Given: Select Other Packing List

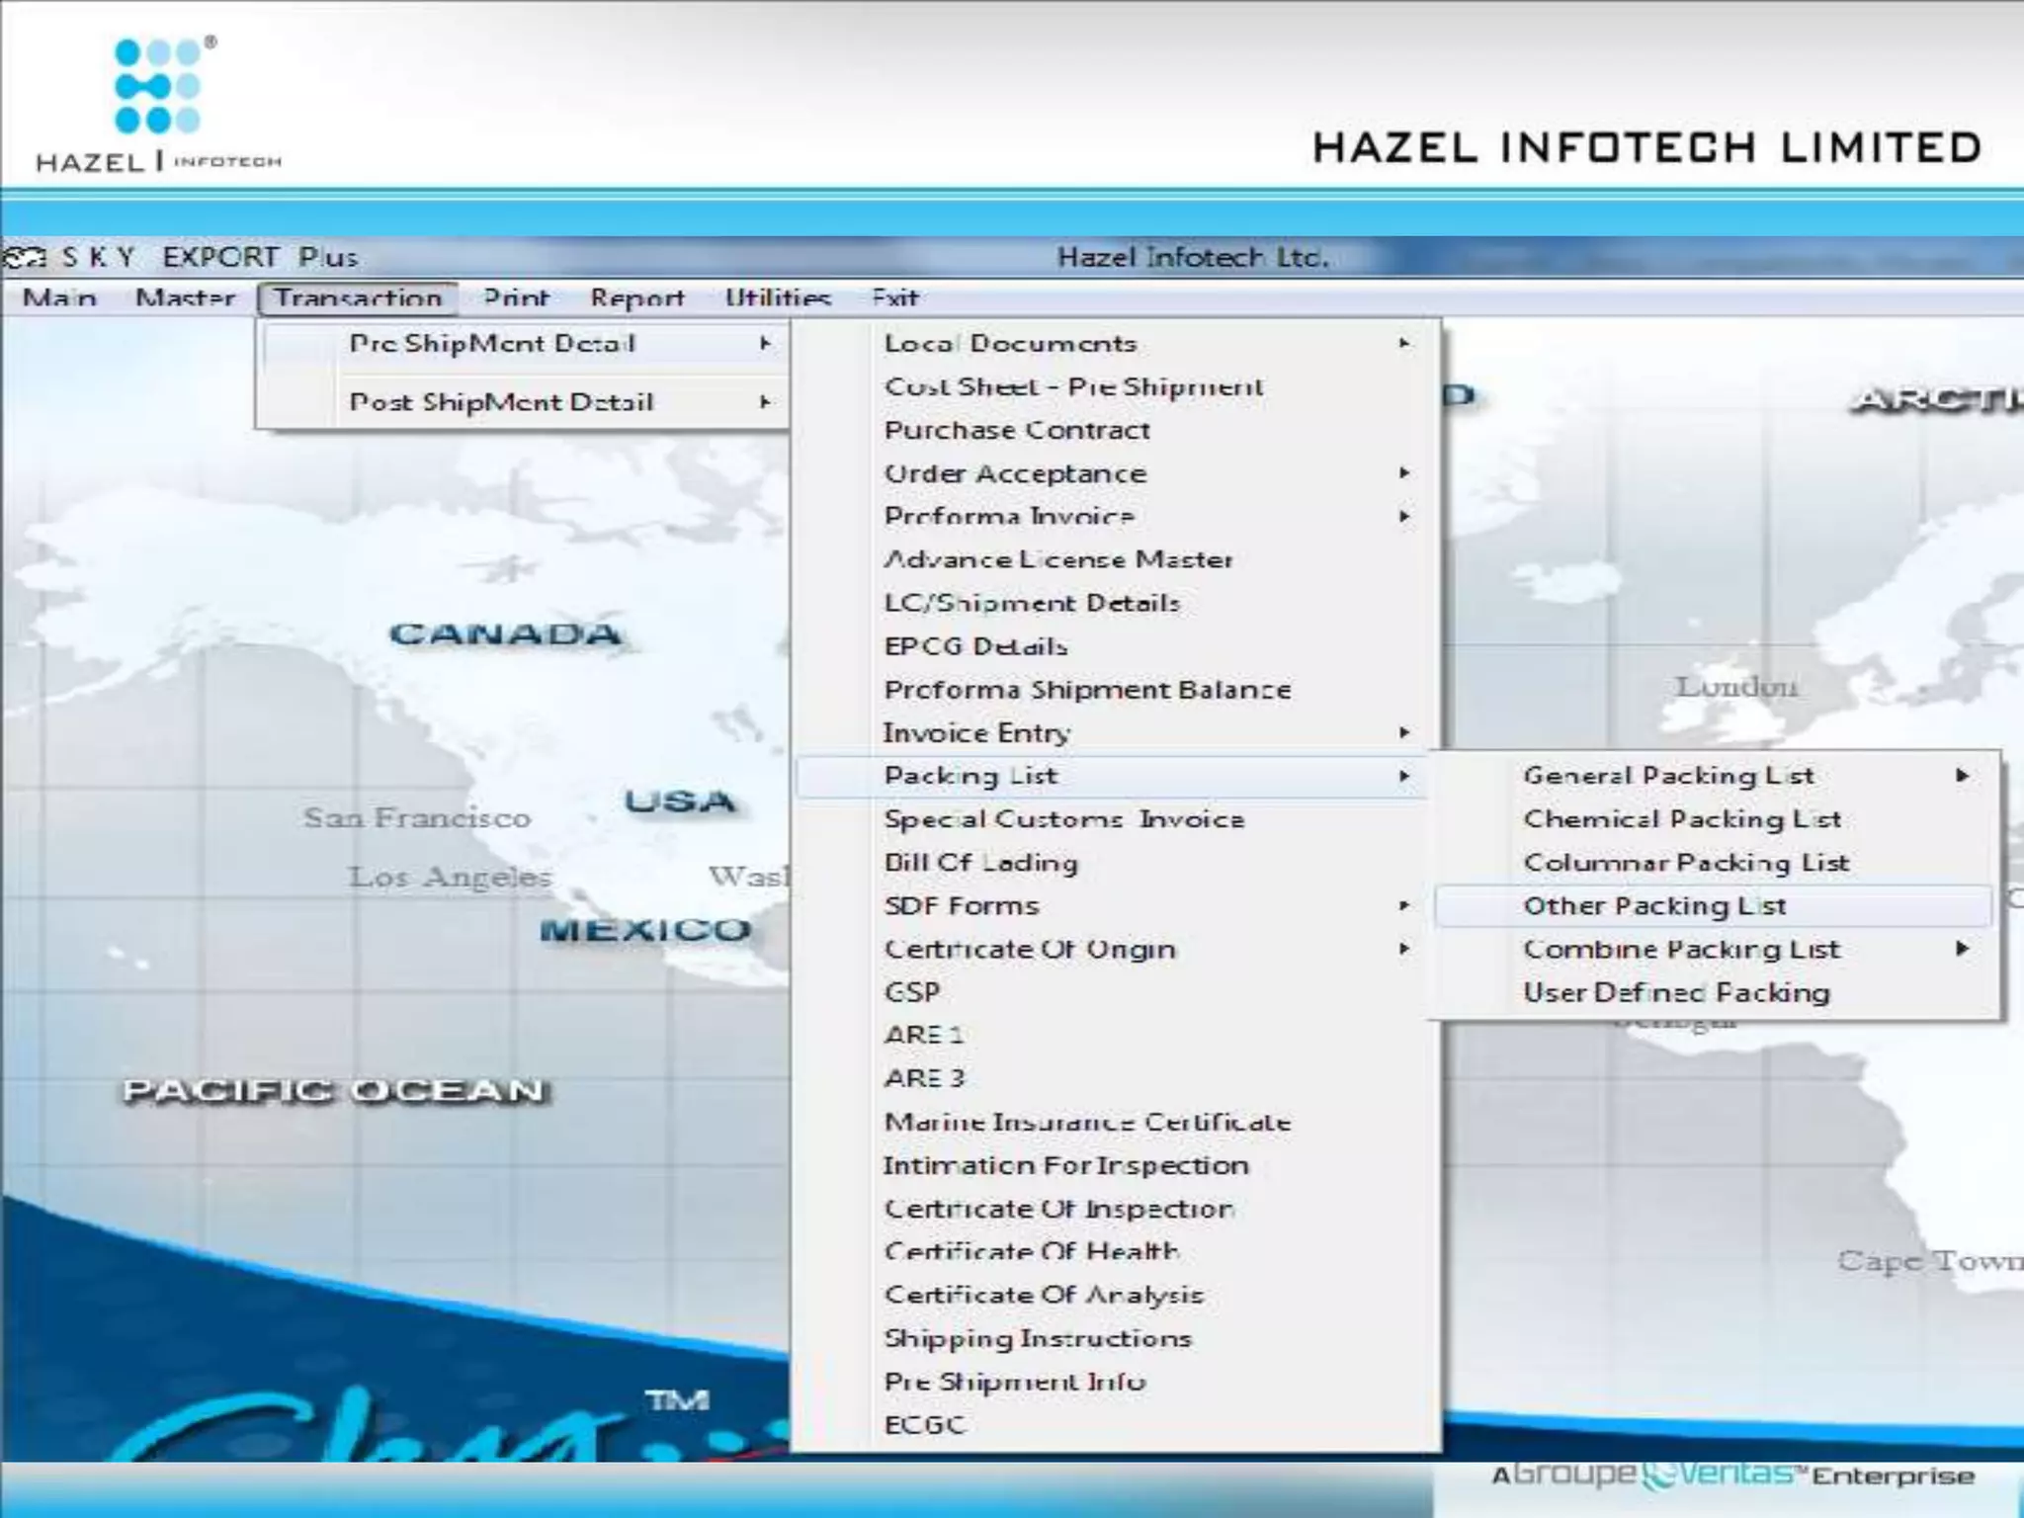Looking at the screenshot, I should [x=1654, y=906].
